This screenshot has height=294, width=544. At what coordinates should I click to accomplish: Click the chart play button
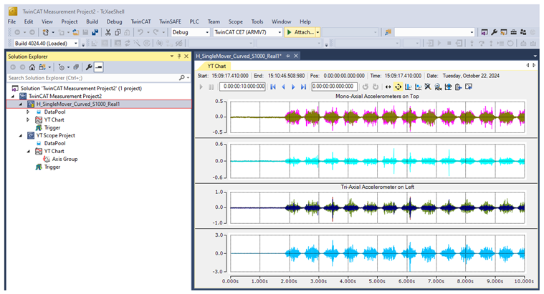201,87
